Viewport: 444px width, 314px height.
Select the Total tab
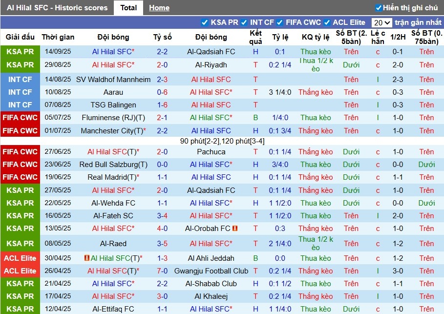(x=128, y=7)
